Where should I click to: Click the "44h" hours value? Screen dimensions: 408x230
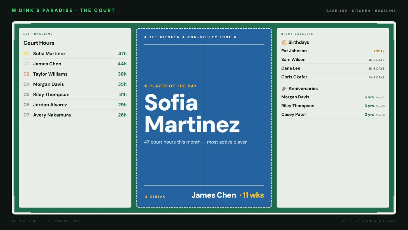tap(122, 64)
